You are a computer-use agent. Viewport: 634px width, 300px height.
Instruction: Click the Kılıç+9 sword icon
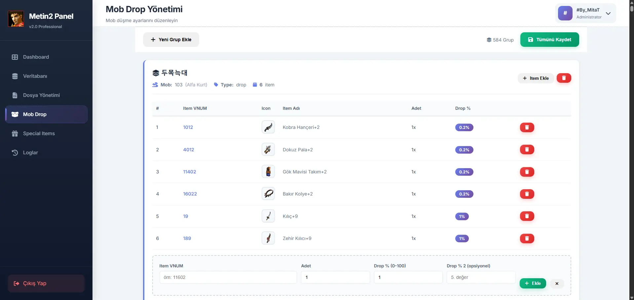click(x=268, y=216)
